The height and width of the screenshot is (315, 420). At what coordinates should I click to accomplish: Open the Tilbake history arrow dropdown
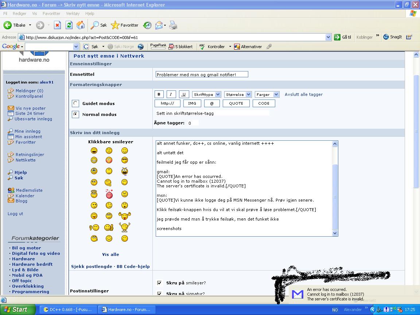pyautogui.click(x=30, y=25)
